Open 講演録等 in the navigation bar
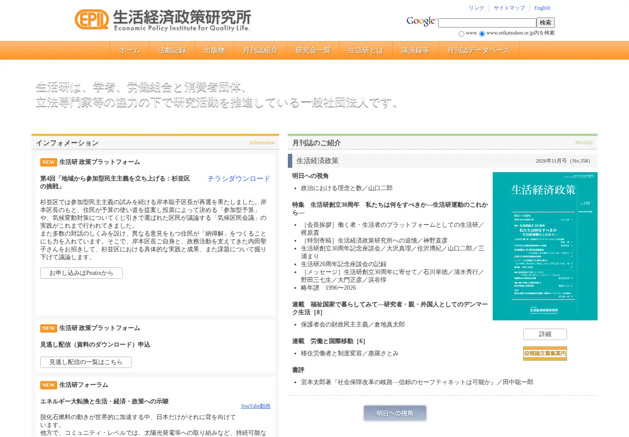The image size is (629, 437). [x=415, y=50]
